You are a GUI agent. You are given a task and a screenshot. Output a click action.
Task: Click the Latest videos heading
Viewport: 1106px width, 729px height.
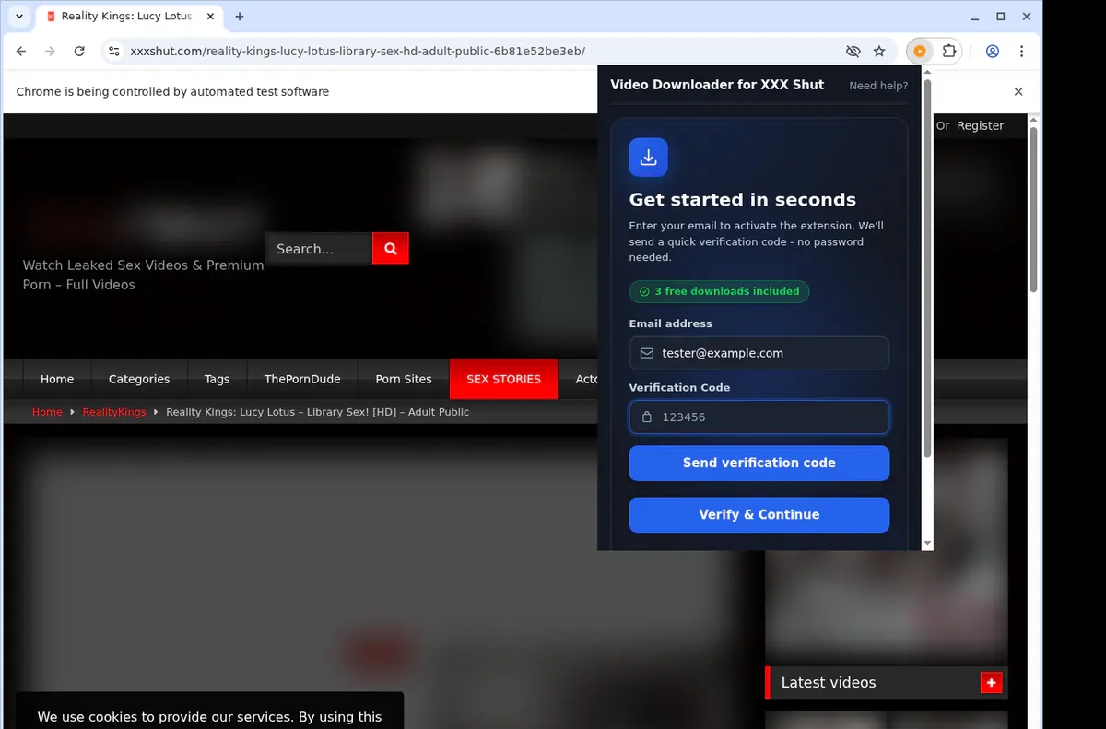click(829, 683)
